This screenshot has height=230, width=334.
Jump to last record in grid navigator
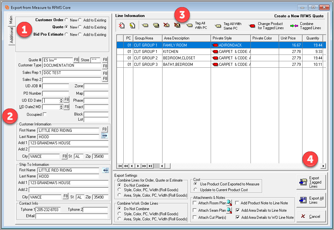coord(150,166)
